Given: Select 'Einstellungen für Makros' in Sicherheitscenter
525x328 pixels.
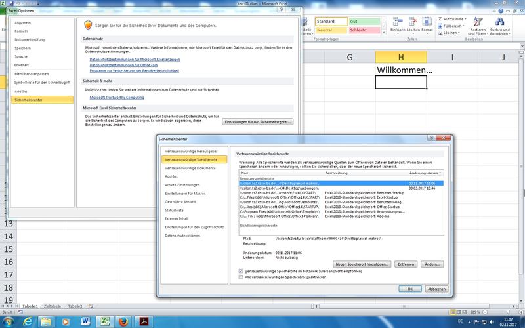Looking at the screenshot, I should 186,194.
